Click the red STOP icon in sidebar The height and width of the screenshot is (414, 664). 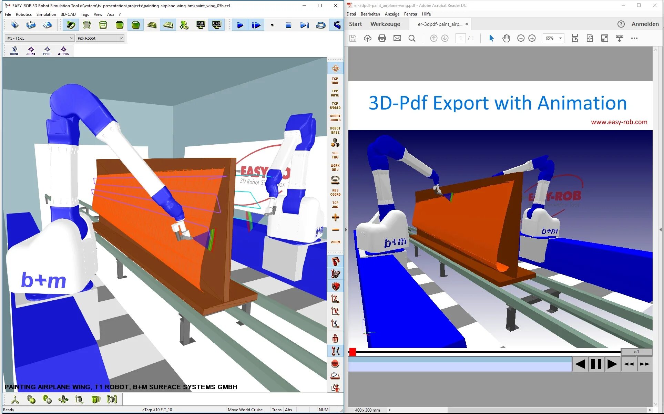pos(335,363)
